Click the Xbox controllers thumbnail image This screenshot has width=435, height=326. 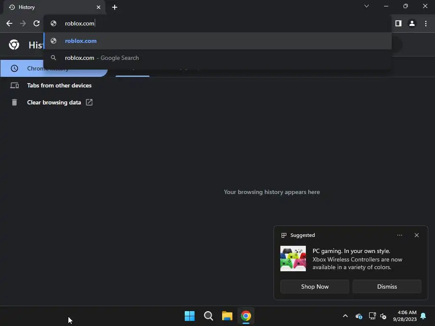point(293,259)
